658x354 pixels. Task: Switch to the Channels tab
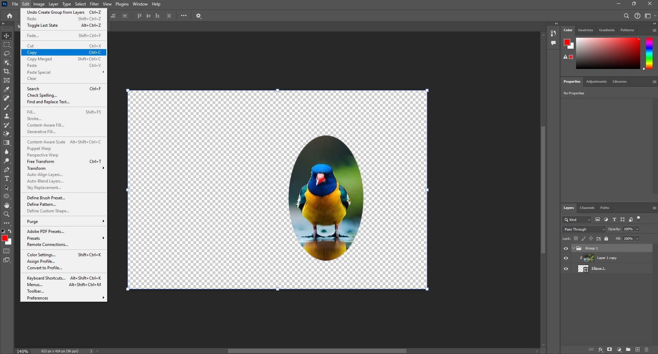pos(586,208)
